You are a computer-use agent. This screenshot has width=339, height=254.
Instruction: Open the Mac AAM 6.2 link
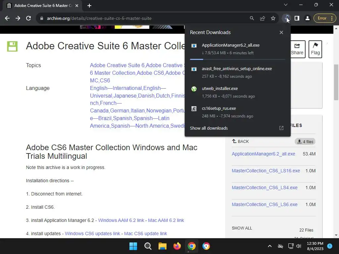166,220
